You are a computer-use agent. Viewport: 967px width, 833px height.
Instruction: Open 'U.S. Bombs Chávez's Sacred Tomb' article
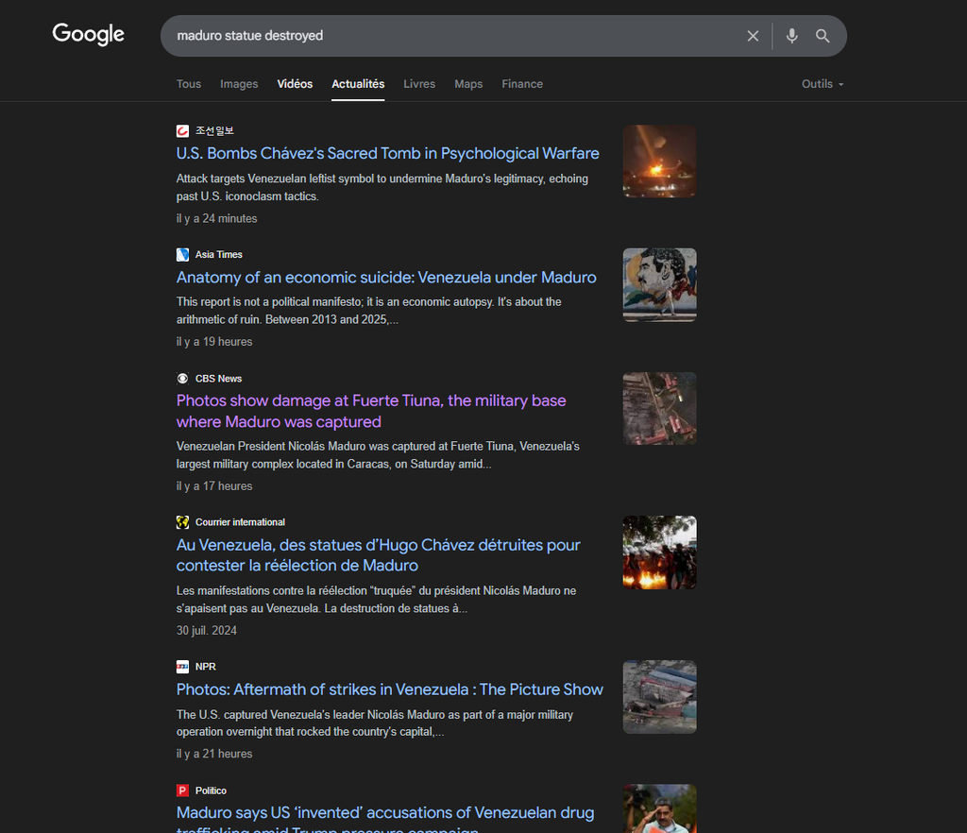coord(387,153)
